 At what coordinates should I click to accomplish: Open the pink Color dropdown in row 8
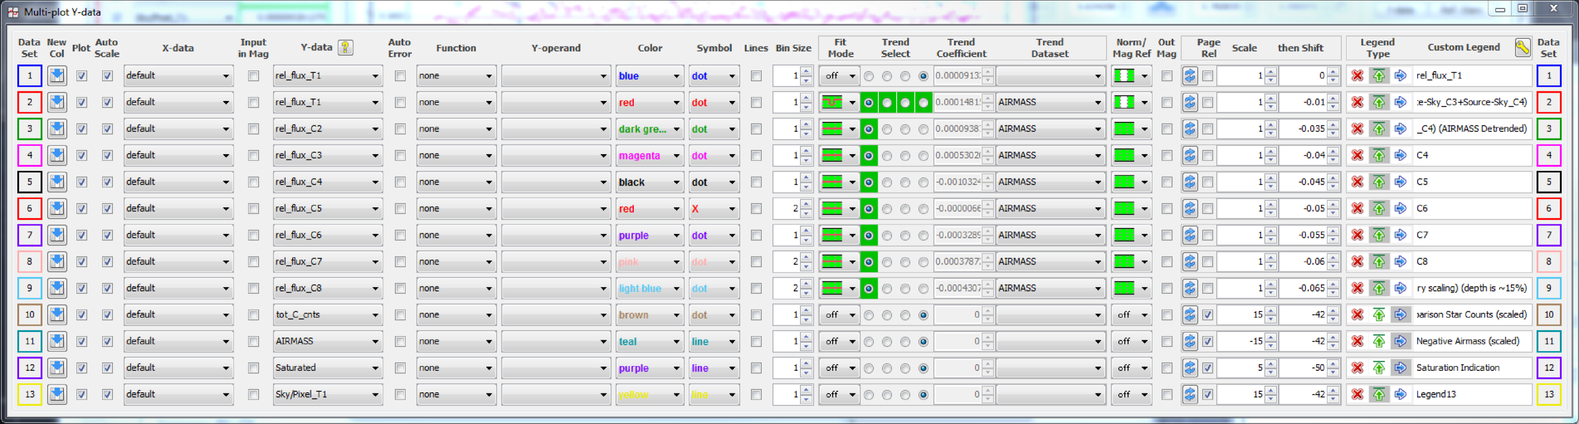[x=649, y=262]
